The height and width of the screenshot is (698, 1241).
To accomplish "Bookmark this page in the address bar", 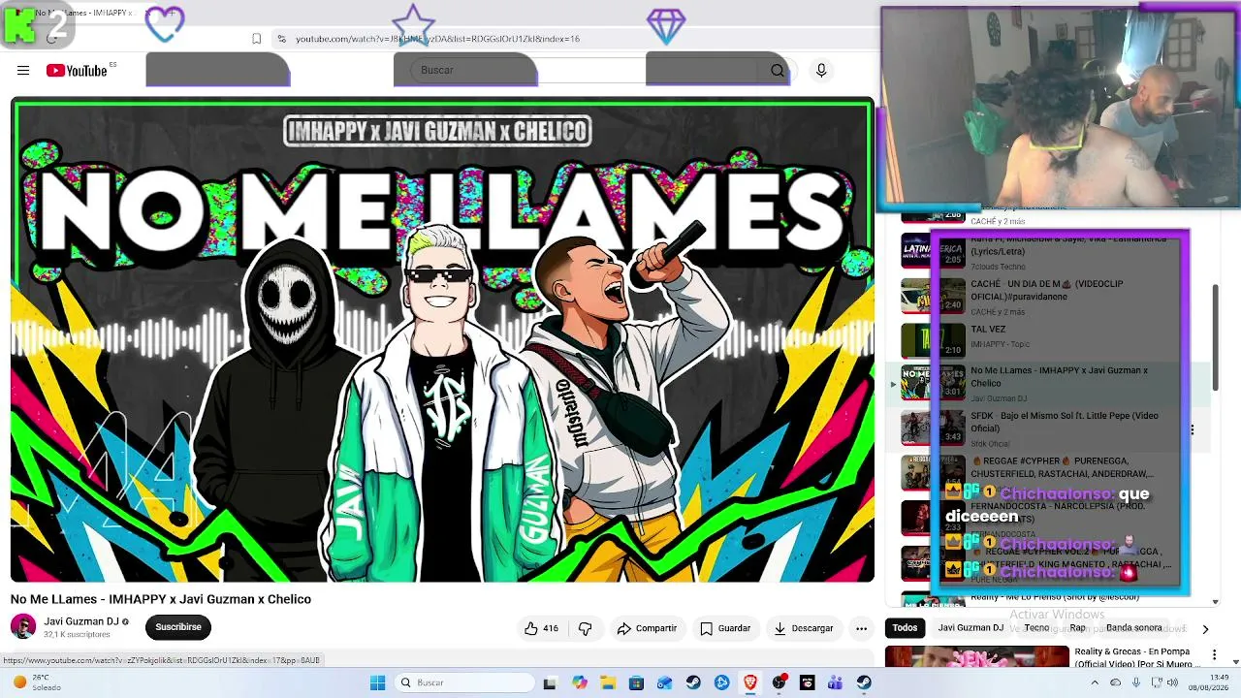I will 256,39.
